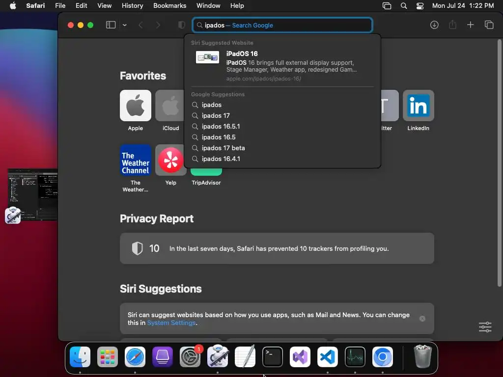The height and width of the screenshot is (377, 503).
Task: Pick the 'ipados 16.4.1' suggestion
Action: click(x=282, y=159)
